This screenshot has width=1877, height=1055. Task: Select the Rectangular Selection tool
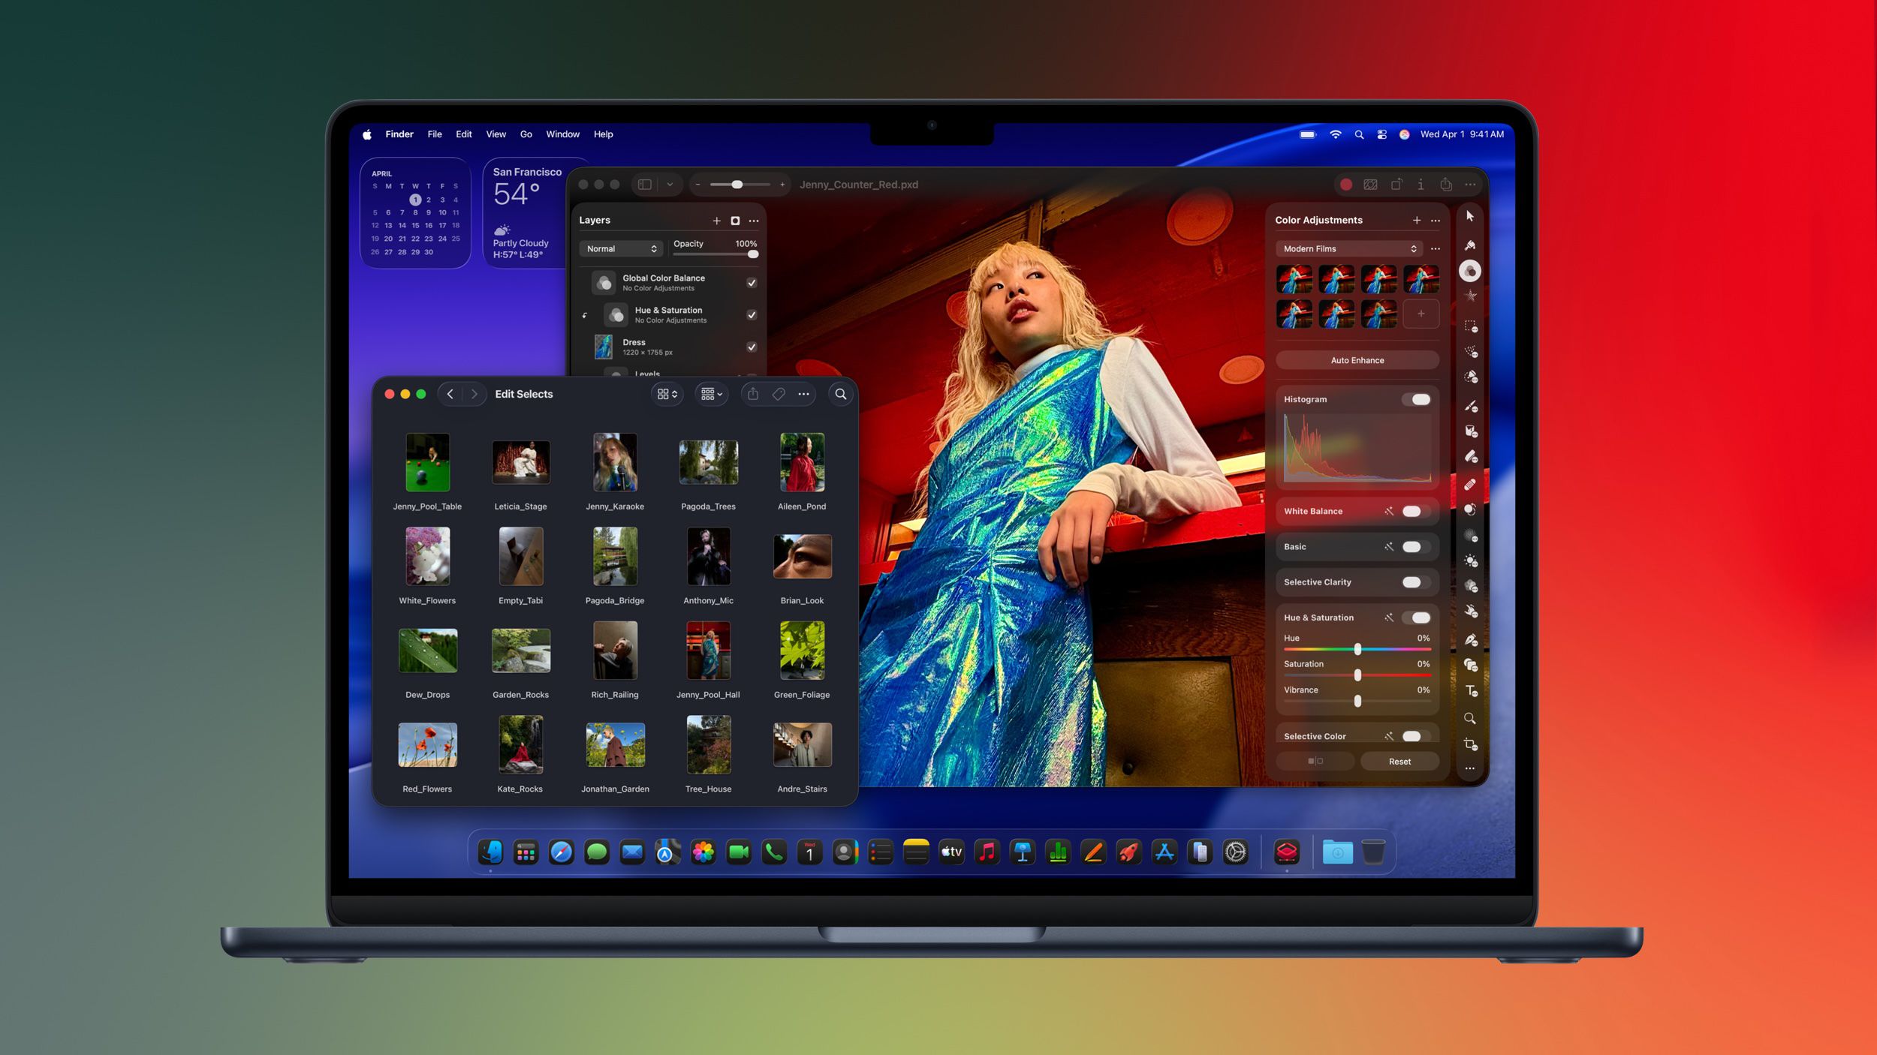(x=1471, y=326)
